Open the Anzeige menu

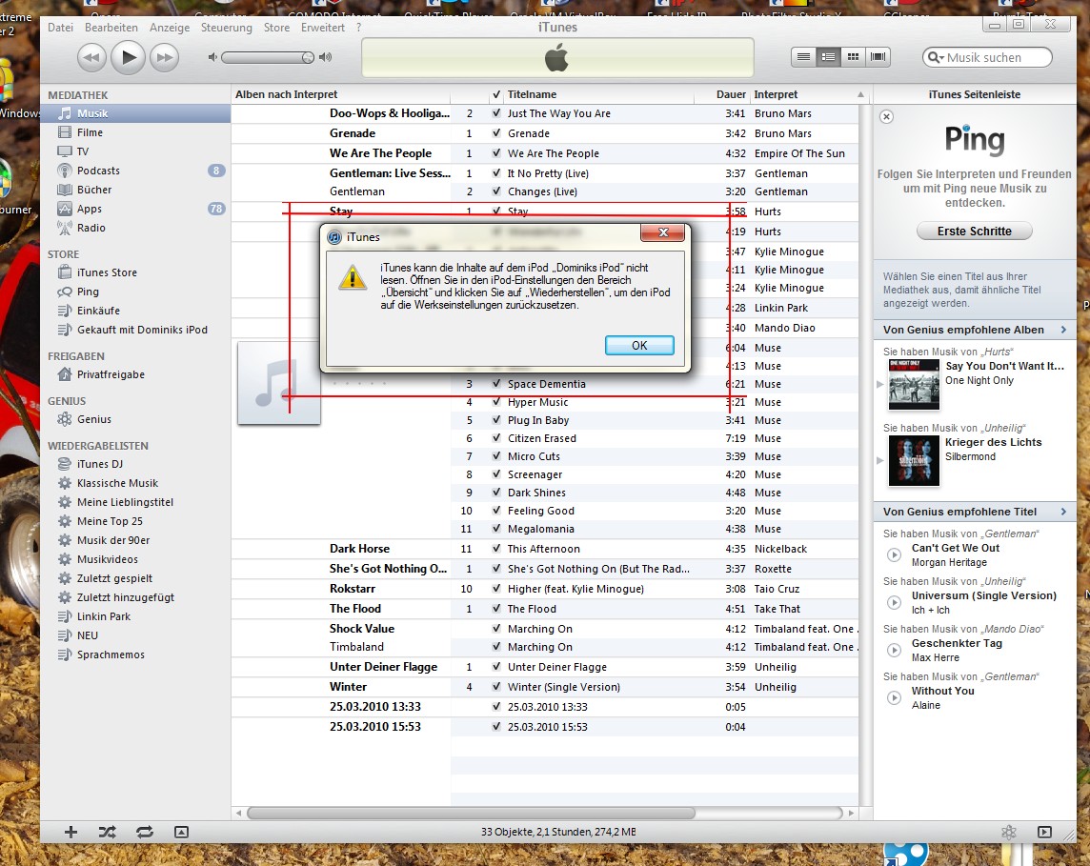[170, 27]
